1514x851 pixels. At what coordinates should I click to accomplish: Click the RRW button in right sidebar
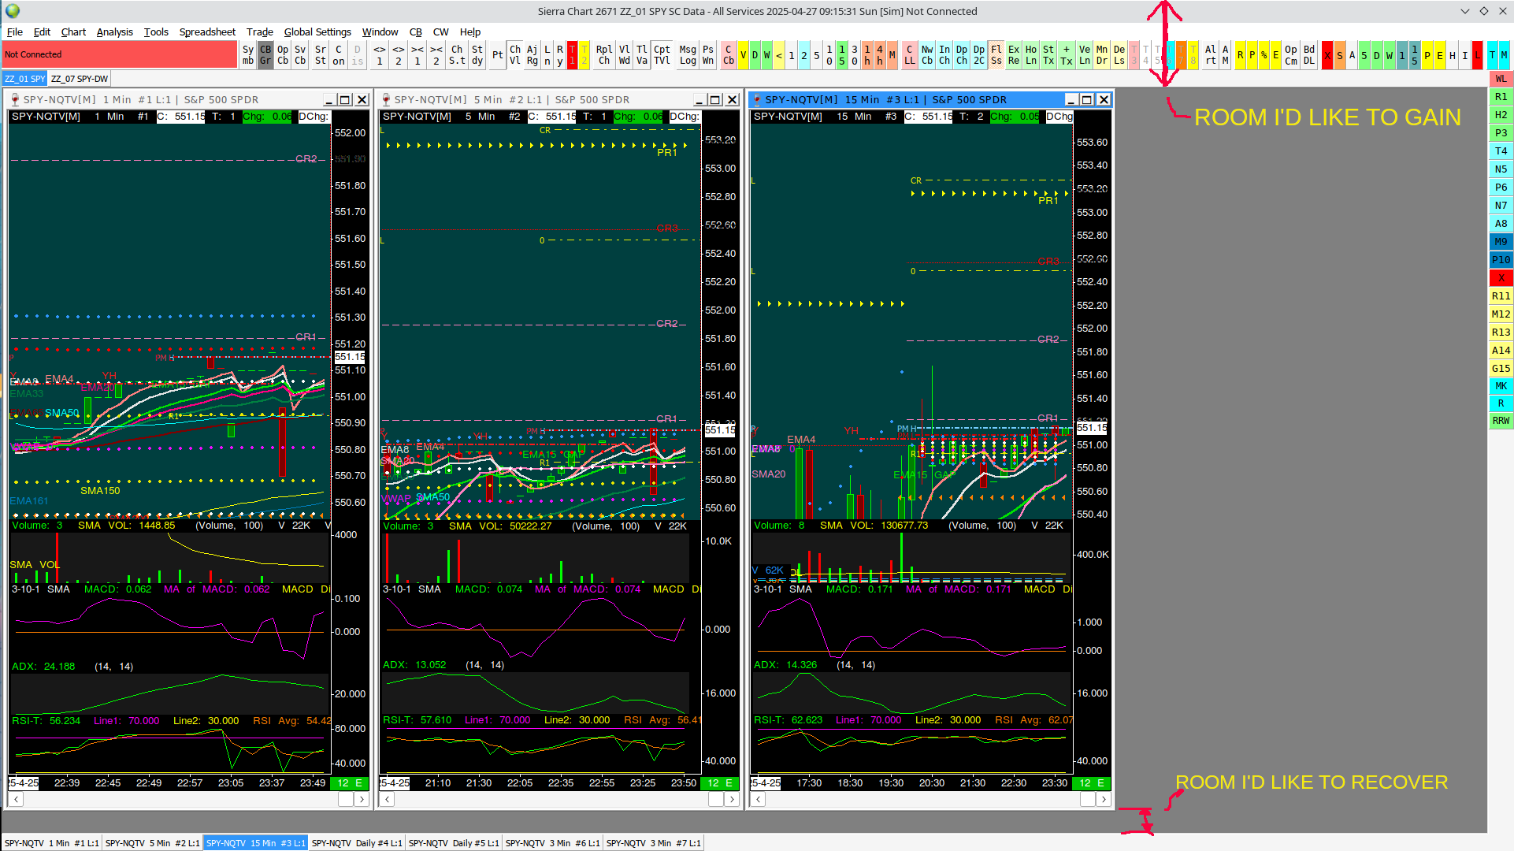point(1501,421)
